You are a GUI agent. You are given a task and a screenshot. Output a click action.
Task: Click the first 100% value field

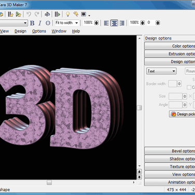pyautogui.click(x=89, y=23)
